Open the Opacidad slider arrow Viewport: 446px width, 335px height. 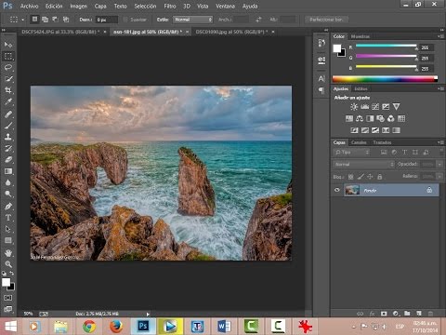click(x=439, y=164)
